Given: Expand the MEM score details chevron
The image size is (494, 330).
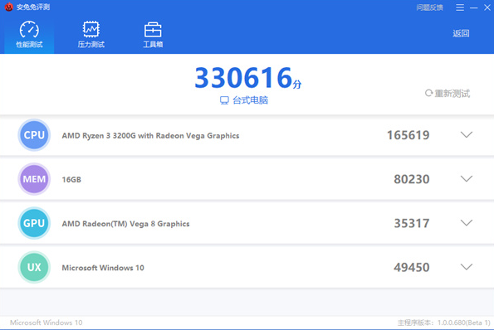Looking at the screenshot, I should (467, 179).
